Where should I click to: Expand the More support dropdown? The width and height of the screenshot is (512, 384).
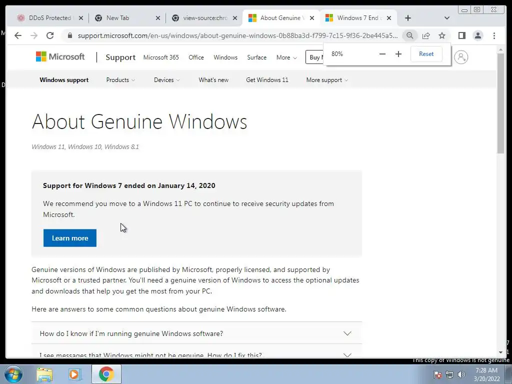click(x=327, y=80)
